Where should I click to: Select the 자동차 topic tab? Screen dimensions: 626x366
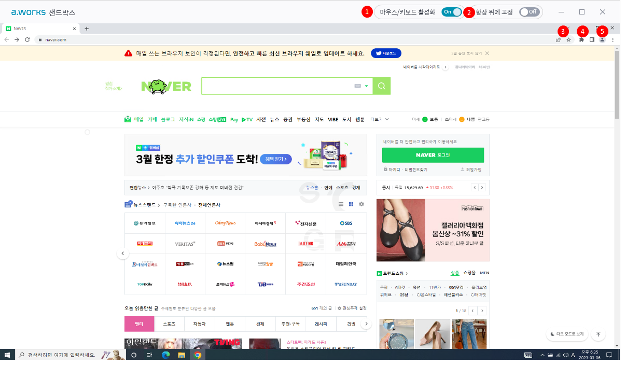point(199,324)
